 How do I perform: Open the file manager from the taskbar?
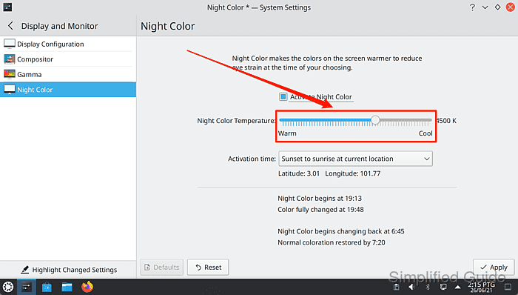pyautogui.click(x=67, y=287)
